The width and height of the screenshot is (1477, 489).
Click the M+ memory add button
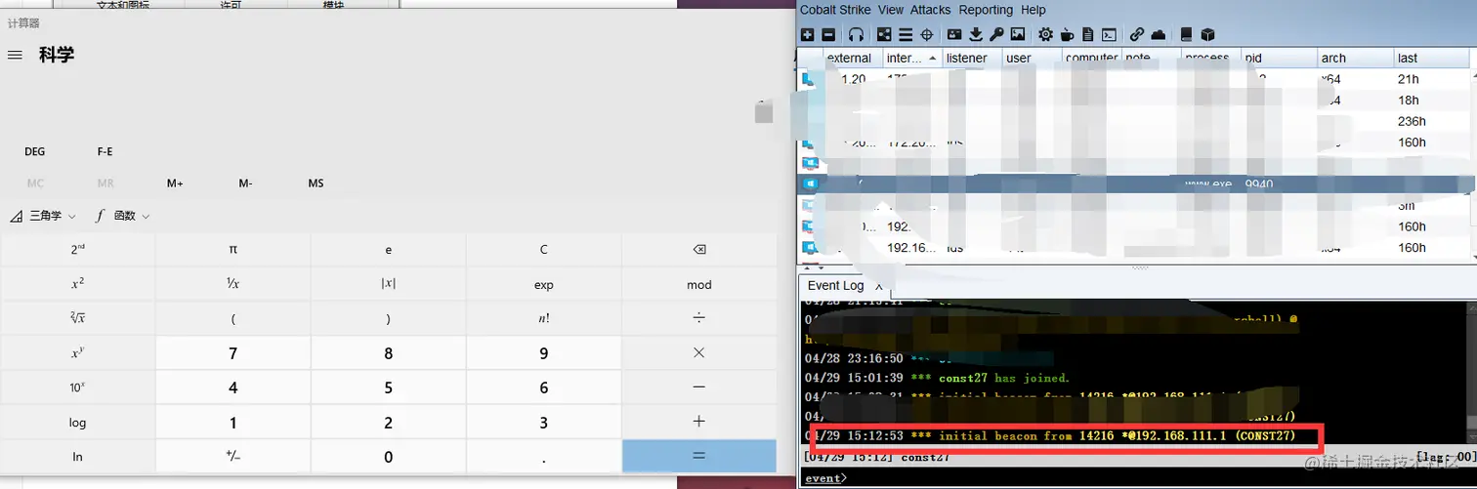pyautogui.click(x=176, y=183)
